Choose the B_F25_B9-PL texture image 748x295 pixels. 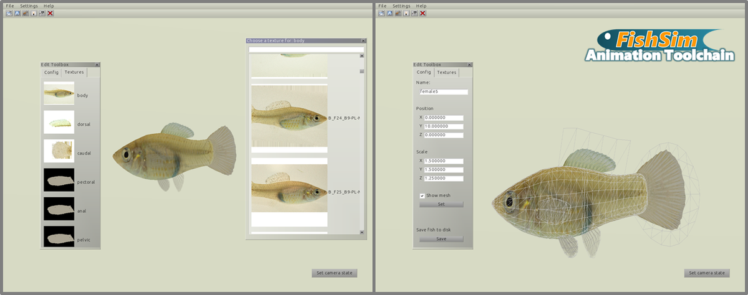pos(289,192)
